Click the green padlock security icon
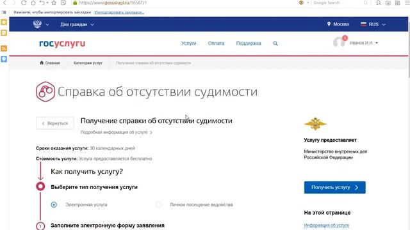This screenshot has height=230, width=410. tap(75, 3)
